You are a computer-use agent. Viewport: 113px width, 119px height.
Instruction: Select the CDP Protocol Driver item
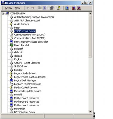pos(25,31)
